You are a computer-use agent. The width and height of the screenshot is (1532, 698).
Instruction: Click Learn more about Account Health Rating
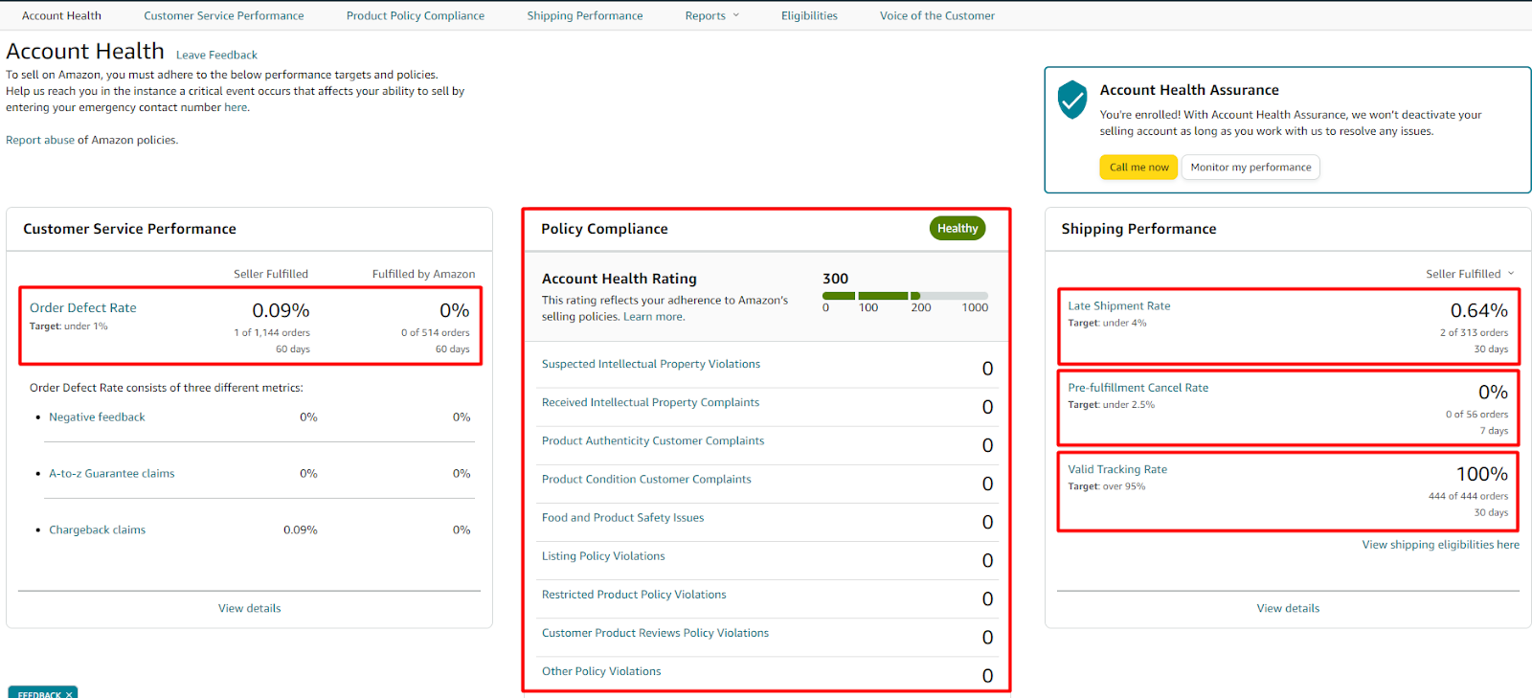tap(654, 317)
